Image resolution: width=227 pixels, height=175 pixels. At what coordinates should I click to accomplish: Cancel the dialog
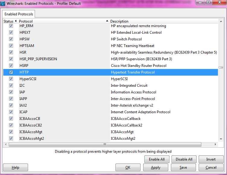(211, 167)
